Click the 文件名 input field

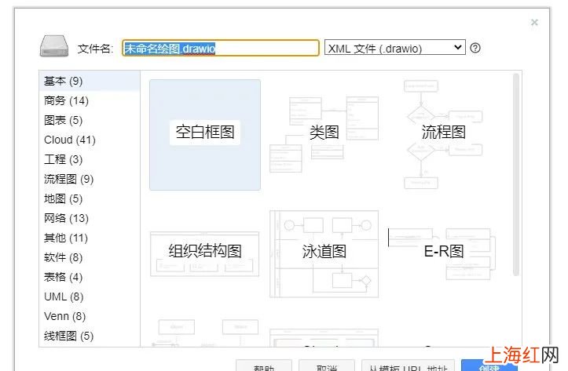point(221,48)
